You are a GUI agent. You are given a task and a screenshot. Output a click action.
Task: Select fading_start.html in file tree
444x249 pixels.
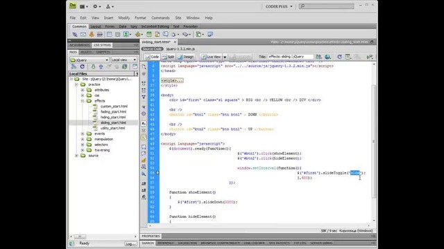point(113,112)
